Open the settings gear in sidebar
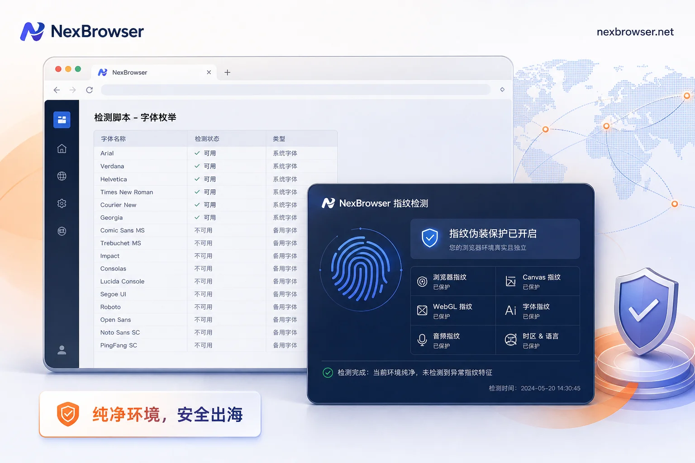 62,203
